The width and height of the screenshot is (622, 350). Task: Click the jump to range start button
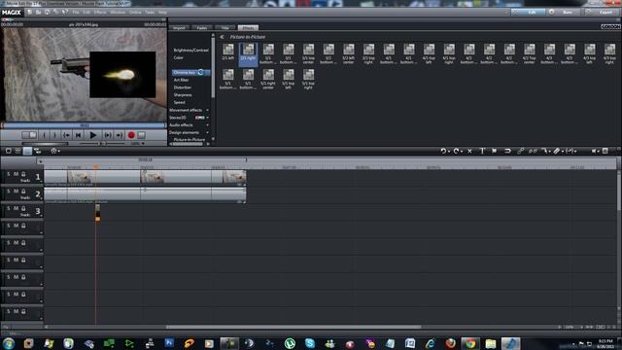[x=67, y=135]
